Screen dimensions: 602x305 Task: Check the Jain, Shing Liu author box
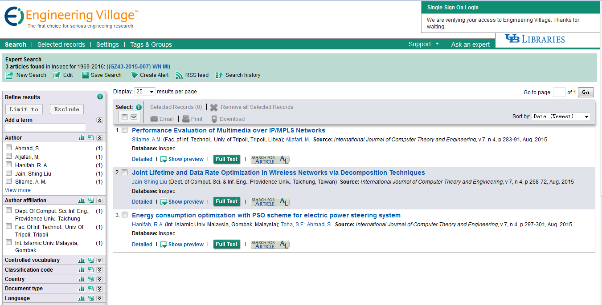pyautogui.click(x=8, y=173)
